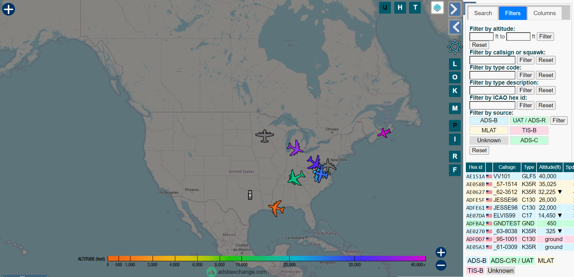The height and width of the screenshot is (277, 574).
Task: Toggle the H map button
Action: 400,8
